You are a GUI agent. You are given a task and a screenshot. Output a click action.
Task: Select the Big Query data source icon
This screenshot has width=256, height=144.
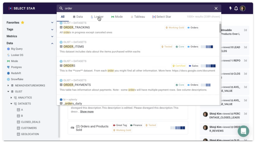pyautogui.click(x=8, y=49)
